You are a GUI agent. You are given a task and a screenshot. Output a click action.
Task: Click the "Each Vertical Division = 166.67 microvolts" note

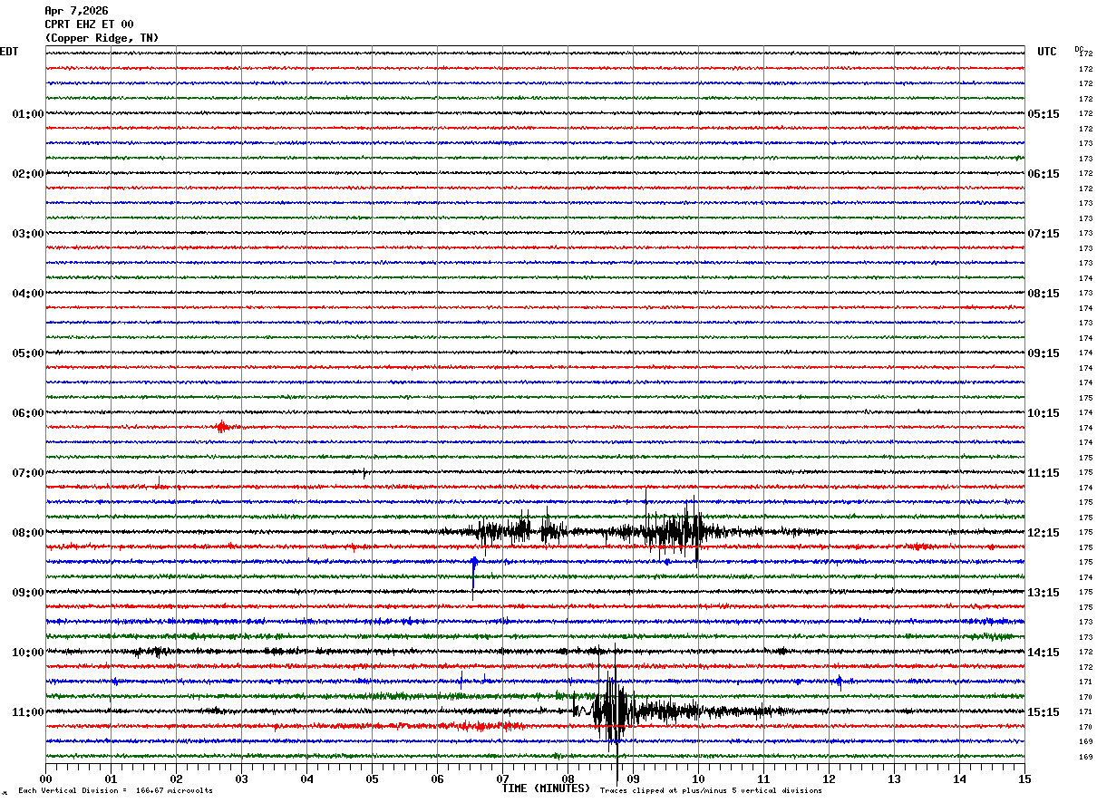click(x=115, y=791)
